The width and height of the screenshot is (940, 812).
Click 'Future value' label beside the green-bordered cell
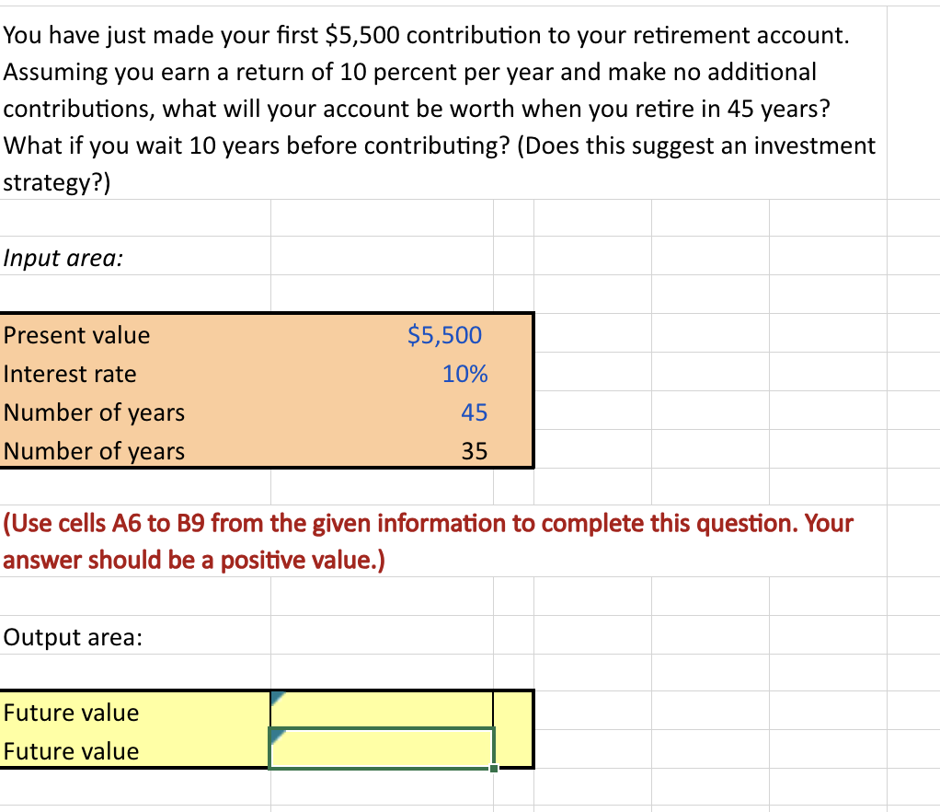(135, 751)
